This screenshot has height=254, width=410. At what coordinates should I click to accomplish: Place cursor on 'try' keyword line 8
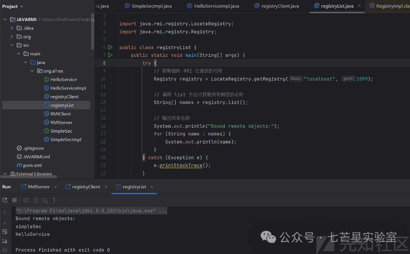pos(146,63)
